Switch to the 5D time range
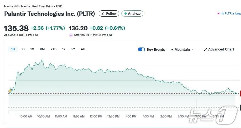Viewport: 241px width, 128px height. click(x=23, y=49)
